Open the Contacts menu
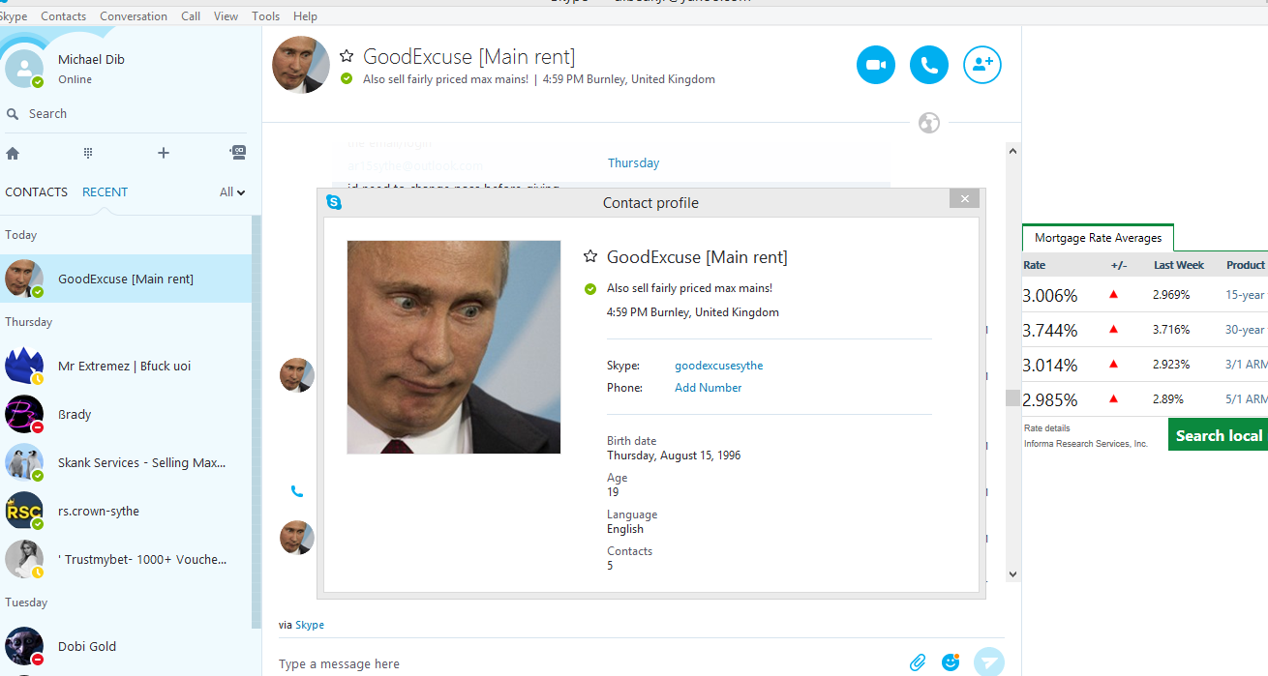The width and height of the screenshot is (1268, 676). point(64,16)
